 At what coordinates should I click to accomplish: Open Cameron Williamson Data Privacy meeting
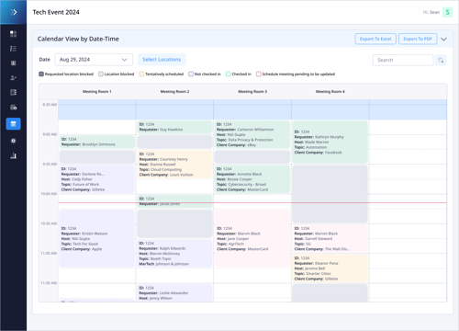click(x=252, y=134)
